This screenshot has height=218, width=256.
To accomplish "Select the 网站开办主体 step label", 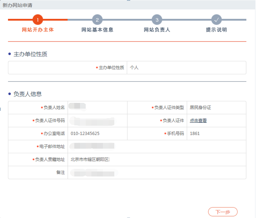I will [38, 30].
